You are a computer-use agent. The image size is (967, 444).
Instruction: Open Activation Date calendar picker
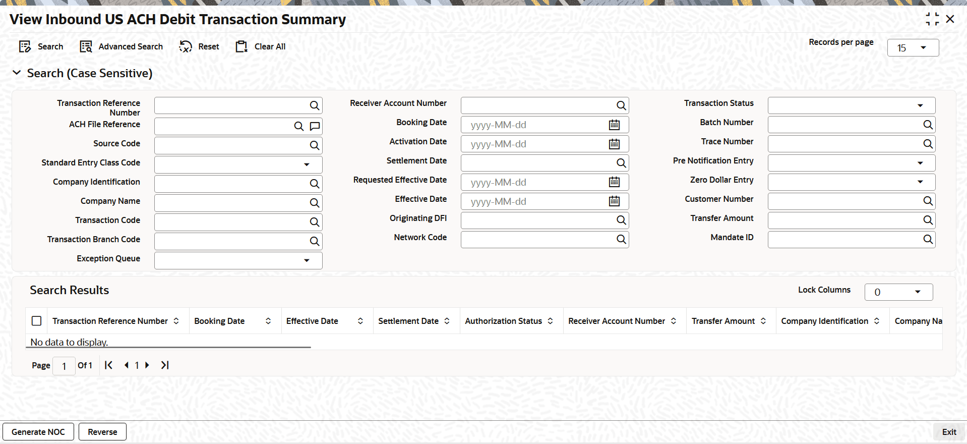click(614, 144)
